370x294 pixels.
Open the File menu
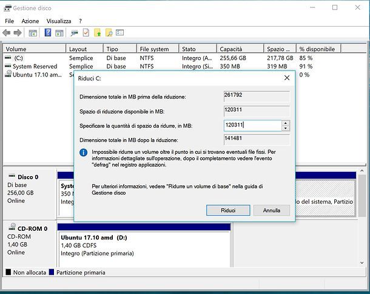(x=9, y=21)
